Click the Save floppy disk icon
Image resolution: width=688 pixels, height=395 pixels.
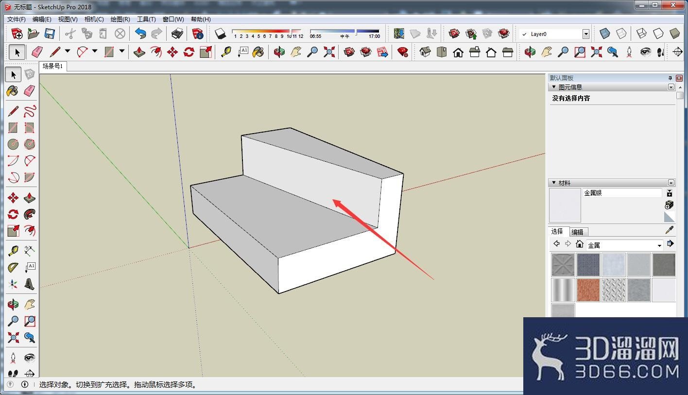click(50, 34)
